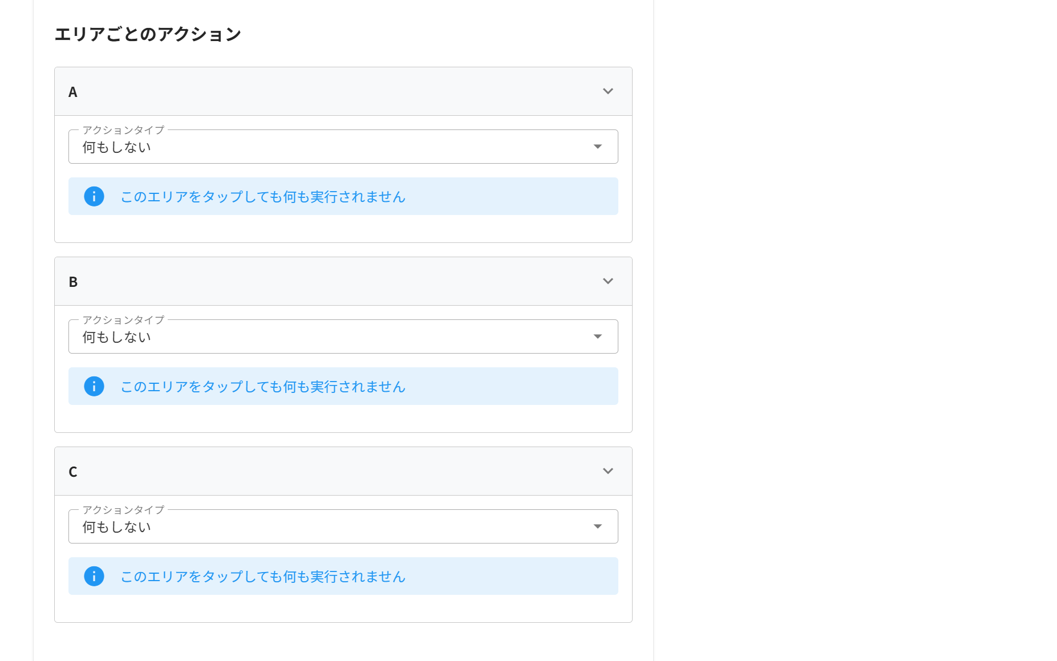Image resolution: width=1057 pixels, height=661 pixels.
Task: Click the dropdown arrow in section C's アクションタイプ
Action: point(597,526)
